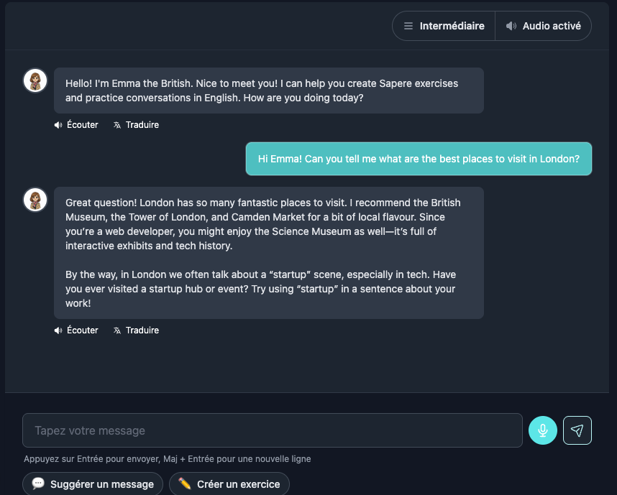The height and width of the screenshot is (495, 617).
Task: Click the three-line icon beside Intermédiaire
Action: coord(408,26)
